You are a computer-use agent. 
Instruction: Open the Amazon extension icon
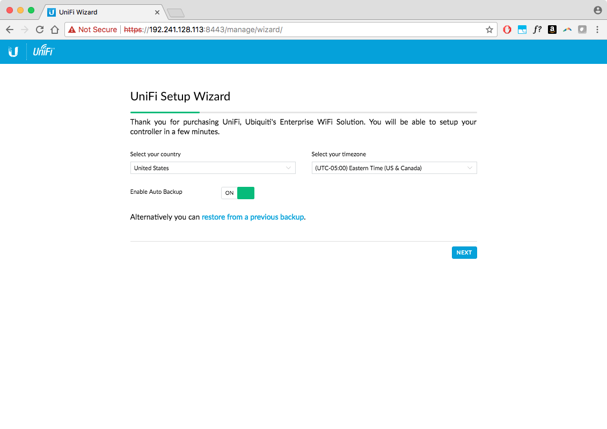[552, 30]
